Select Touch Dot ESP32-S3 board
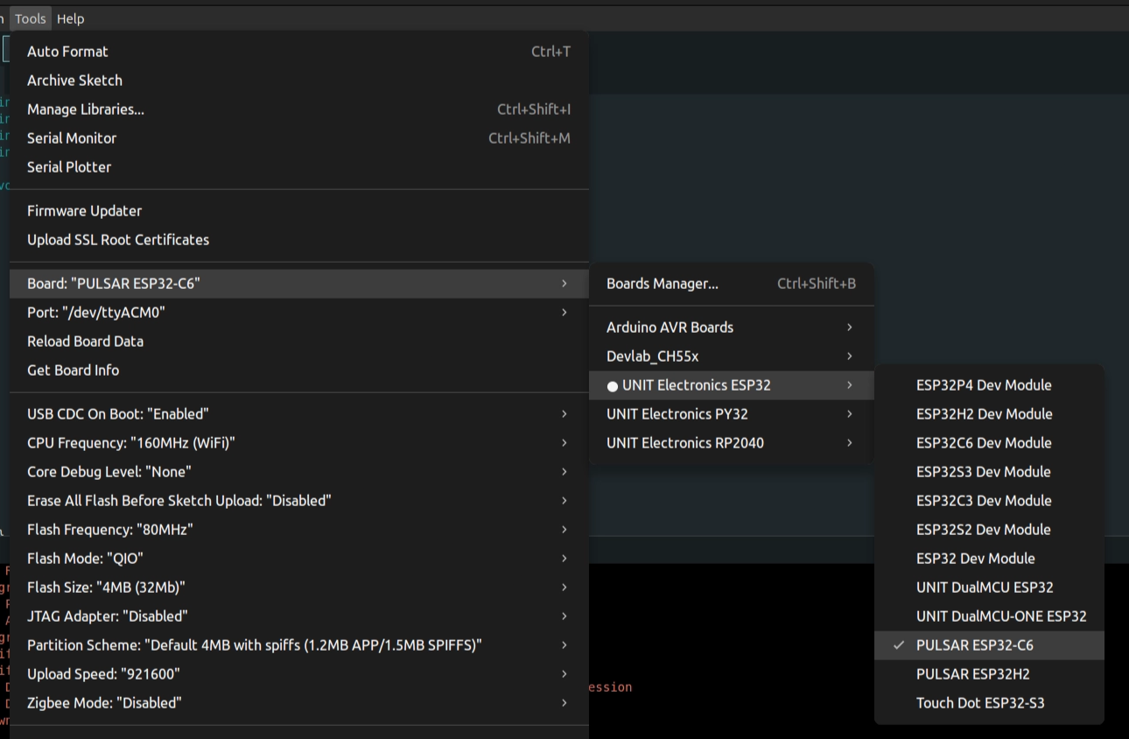1129x739 pixels. 989,703
